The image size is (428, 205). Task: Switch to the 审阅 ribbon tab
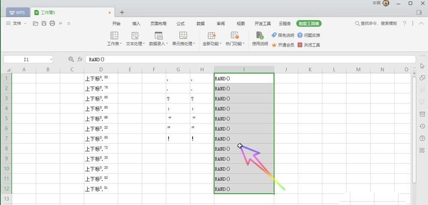point(220,24)
